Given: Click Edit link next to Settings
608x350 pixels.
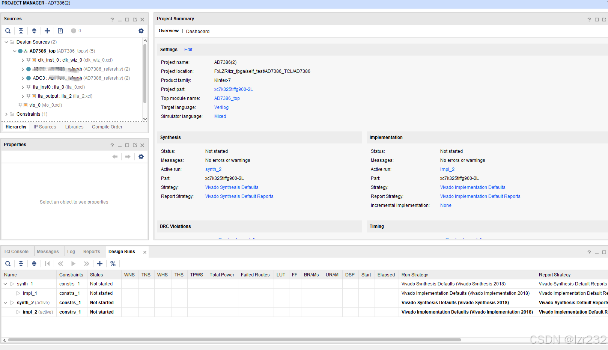Looking at the screenshot, I should (188, 50).
